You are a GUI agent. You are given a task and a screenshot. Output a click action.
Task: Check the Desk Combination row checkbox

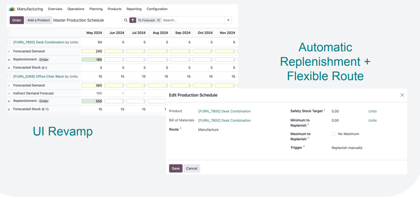pos(8,42)
